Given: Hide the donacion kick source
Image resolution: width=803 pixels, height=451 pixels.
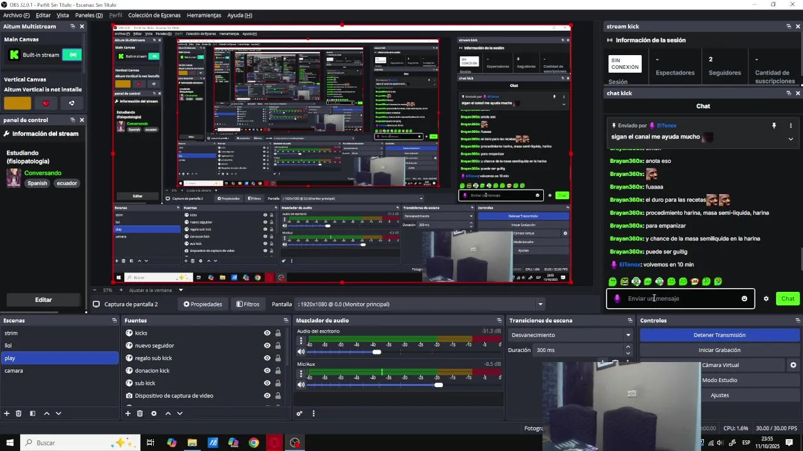Looking at the screenshot, I should [x=267, y=371].
